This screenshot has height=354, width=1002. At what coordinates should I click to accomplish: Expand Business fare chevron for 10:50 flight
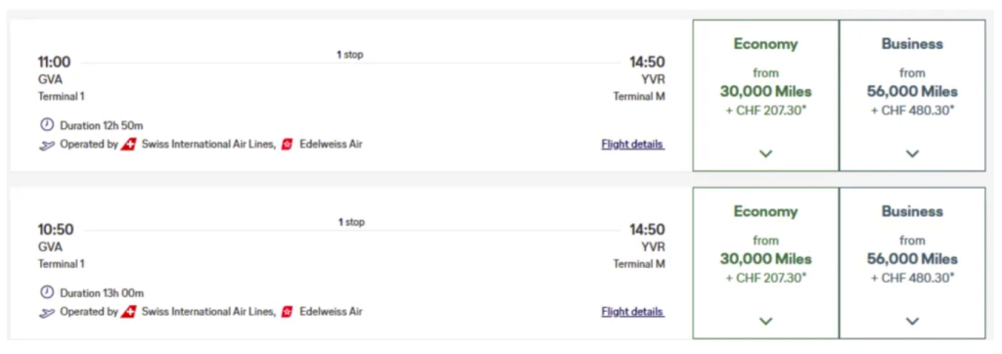[x=912, y=321]
